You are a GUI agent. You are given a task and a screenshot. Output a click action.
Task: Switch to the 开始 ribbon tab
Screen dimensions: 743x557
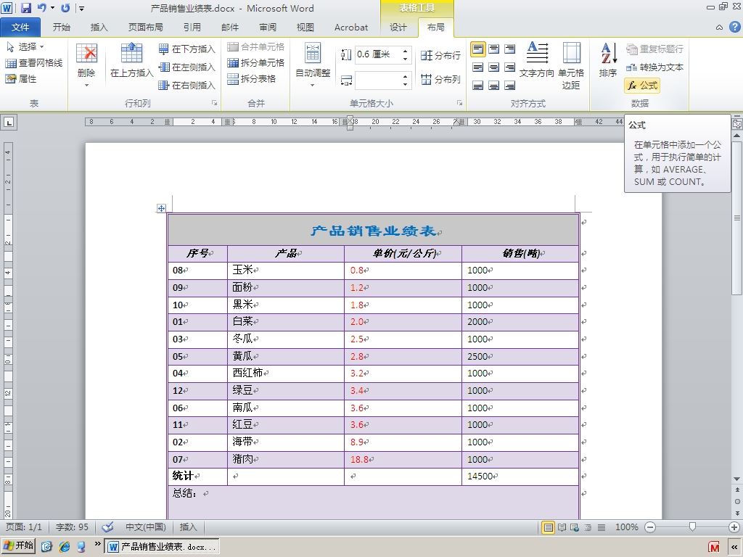[x=62, y=28]
